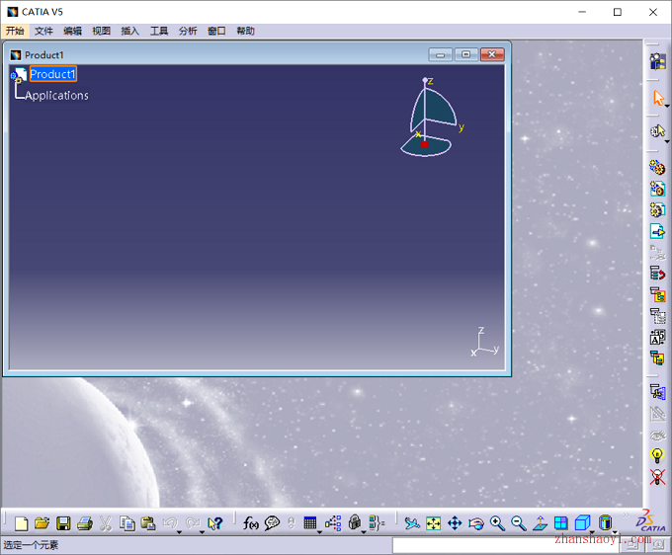Click Existing Component document-arrow icon
Screen dimensions: 672x555
(x=657, y=231)
